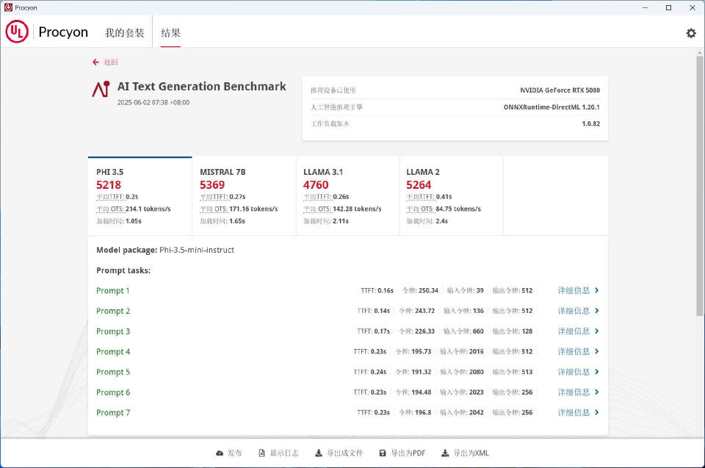Click the ONNXRuntime-DirectML 1.20.1 value
The width and height of the screenshot is (705, 468).
(552, 107)
